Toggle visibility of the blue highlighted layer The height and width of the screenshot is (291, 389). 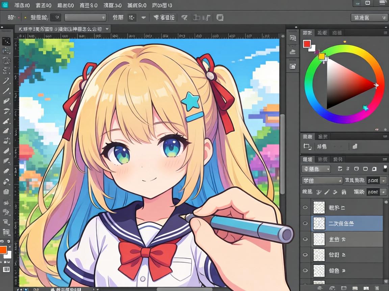point(305,223)
